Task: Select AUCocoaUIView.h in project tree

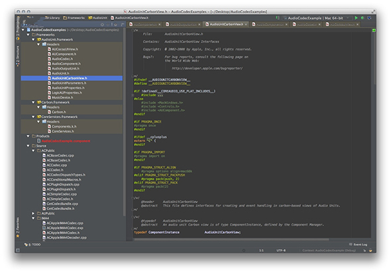Action: point(65,49)
